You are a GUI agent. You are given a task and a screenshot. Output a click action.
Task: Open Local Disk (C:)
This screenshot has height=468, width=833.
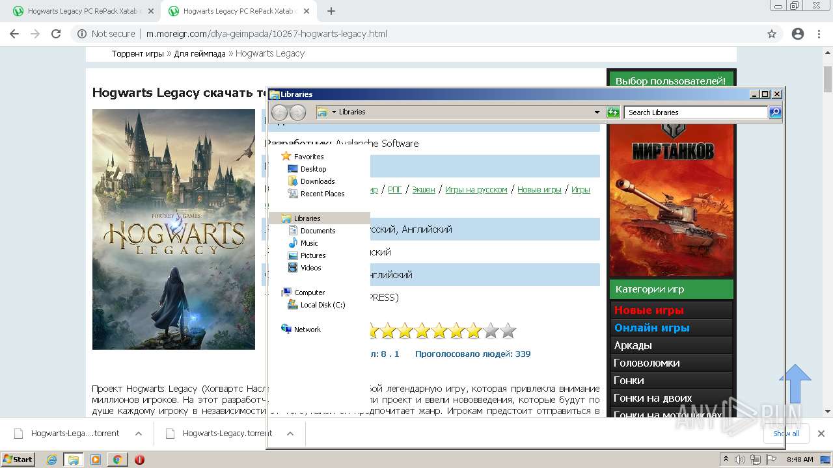[322, 305]
